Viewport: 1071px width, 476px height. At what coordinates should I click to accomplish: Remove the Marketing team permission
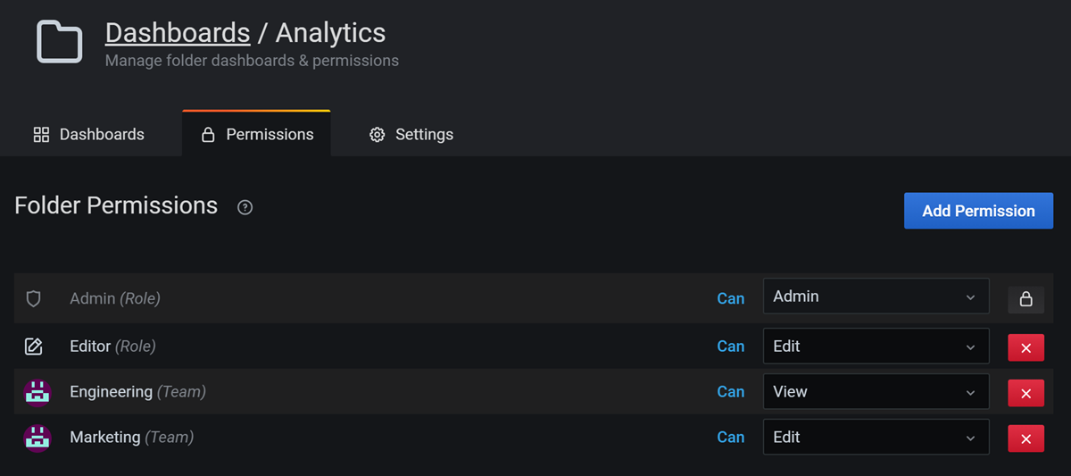tap(1025, 438)
